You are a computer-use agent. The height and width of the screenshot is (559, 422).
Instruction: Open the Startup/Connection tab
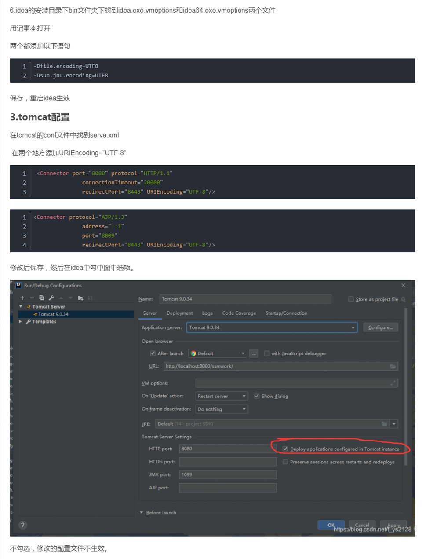(286, 313)
